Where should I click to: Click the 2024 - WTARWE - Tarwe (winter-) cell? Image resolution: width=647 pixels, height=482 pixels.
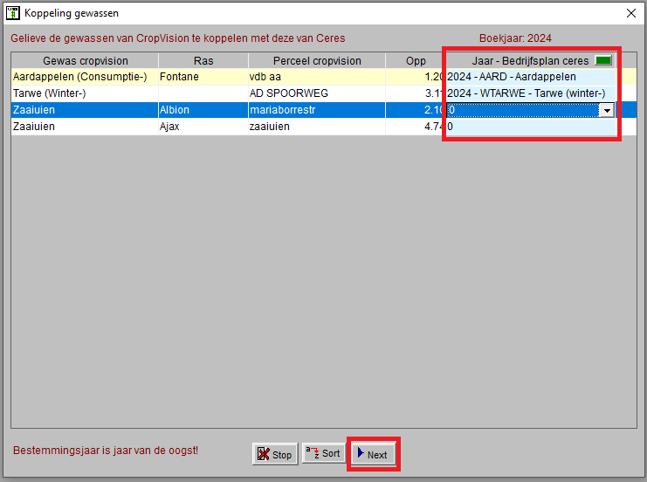pyautogui.click(x=531, y=93)
